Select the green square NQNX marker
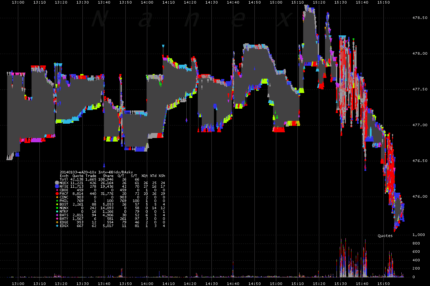 click(57, 208)
